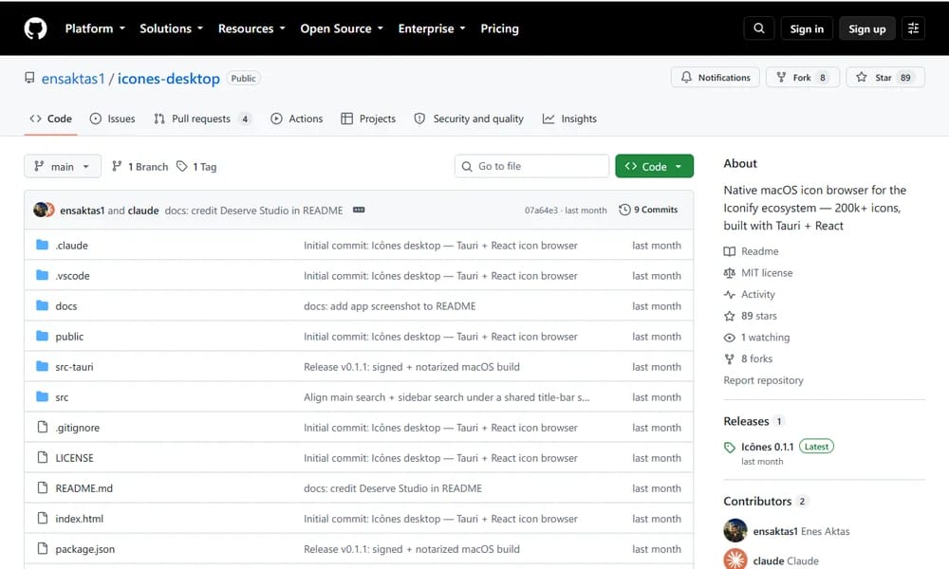Expand the Resources menu
Screen dimensions: 949x569
[251, 28]
